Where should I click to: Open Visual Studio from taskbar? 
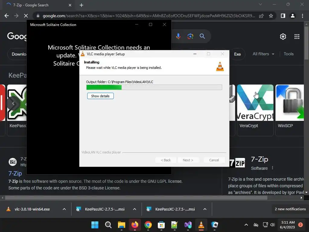[188, 225]
